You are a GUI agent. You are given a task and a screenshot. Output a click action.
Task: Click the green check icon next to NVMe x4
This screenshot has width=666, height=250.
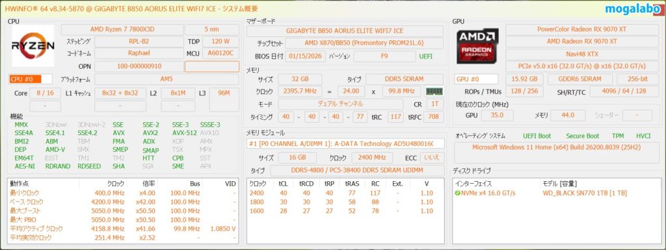tap(457, 194)
